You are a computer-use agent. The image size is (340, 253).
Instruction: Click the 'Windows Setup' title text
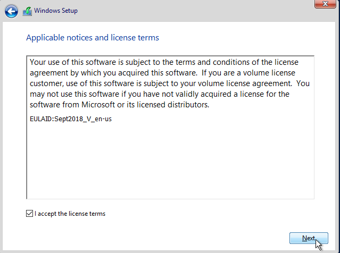(x=56, y=11)
